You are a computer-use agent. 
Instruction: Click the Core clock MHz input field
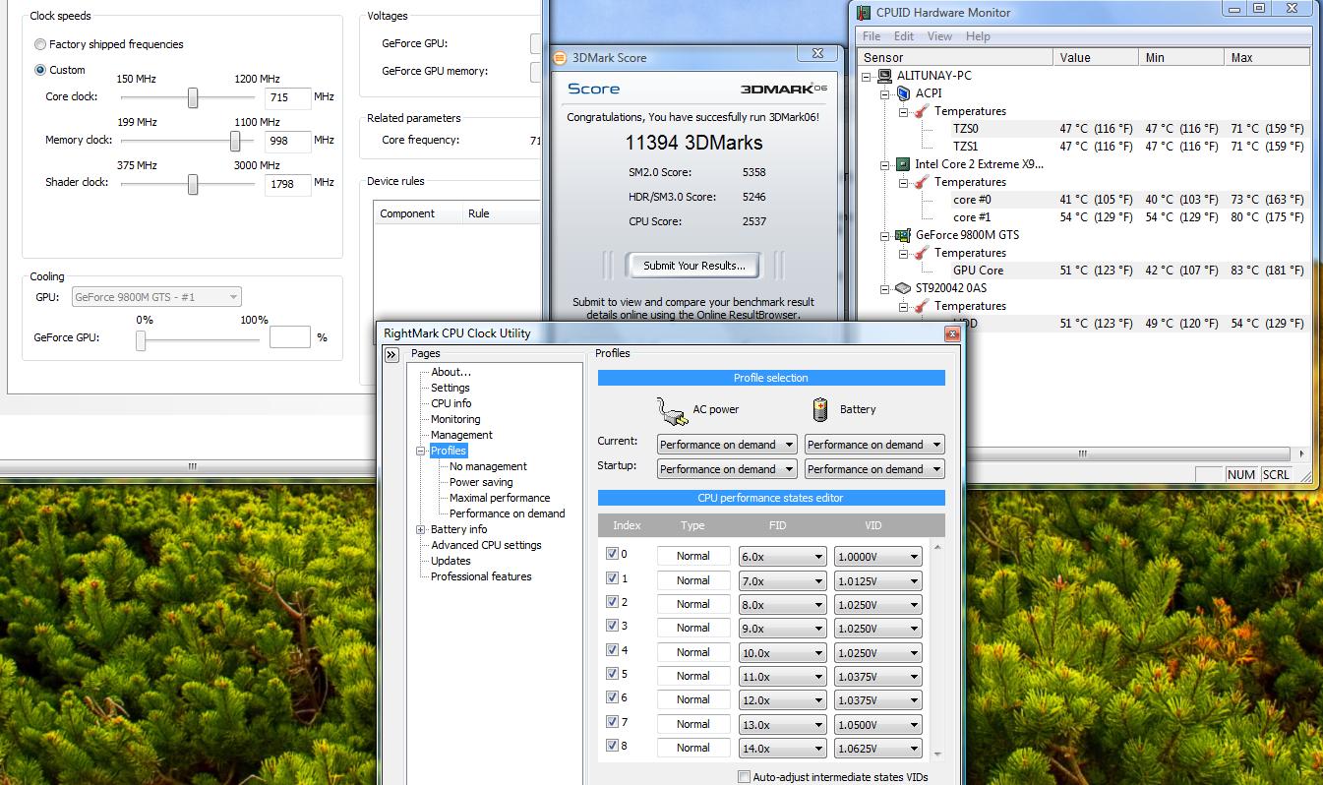pos(288,97)
